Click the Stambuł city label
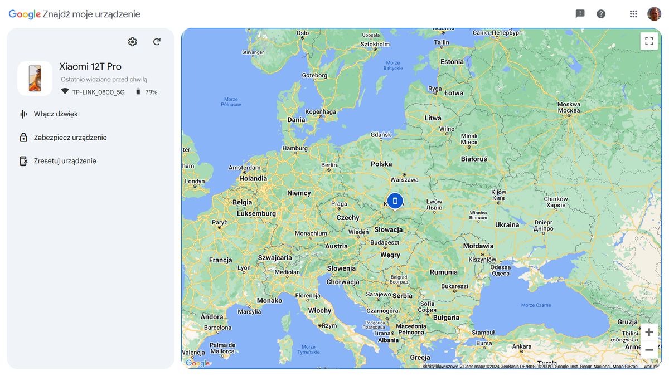The image size is (669, 376). [483, 333]
